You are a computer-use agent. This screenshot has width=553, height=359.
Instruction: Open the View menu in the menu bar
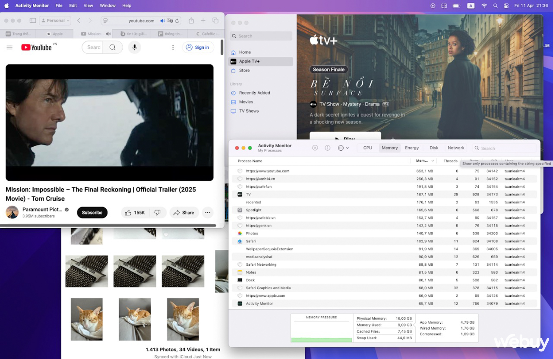(x=88, y=5)
